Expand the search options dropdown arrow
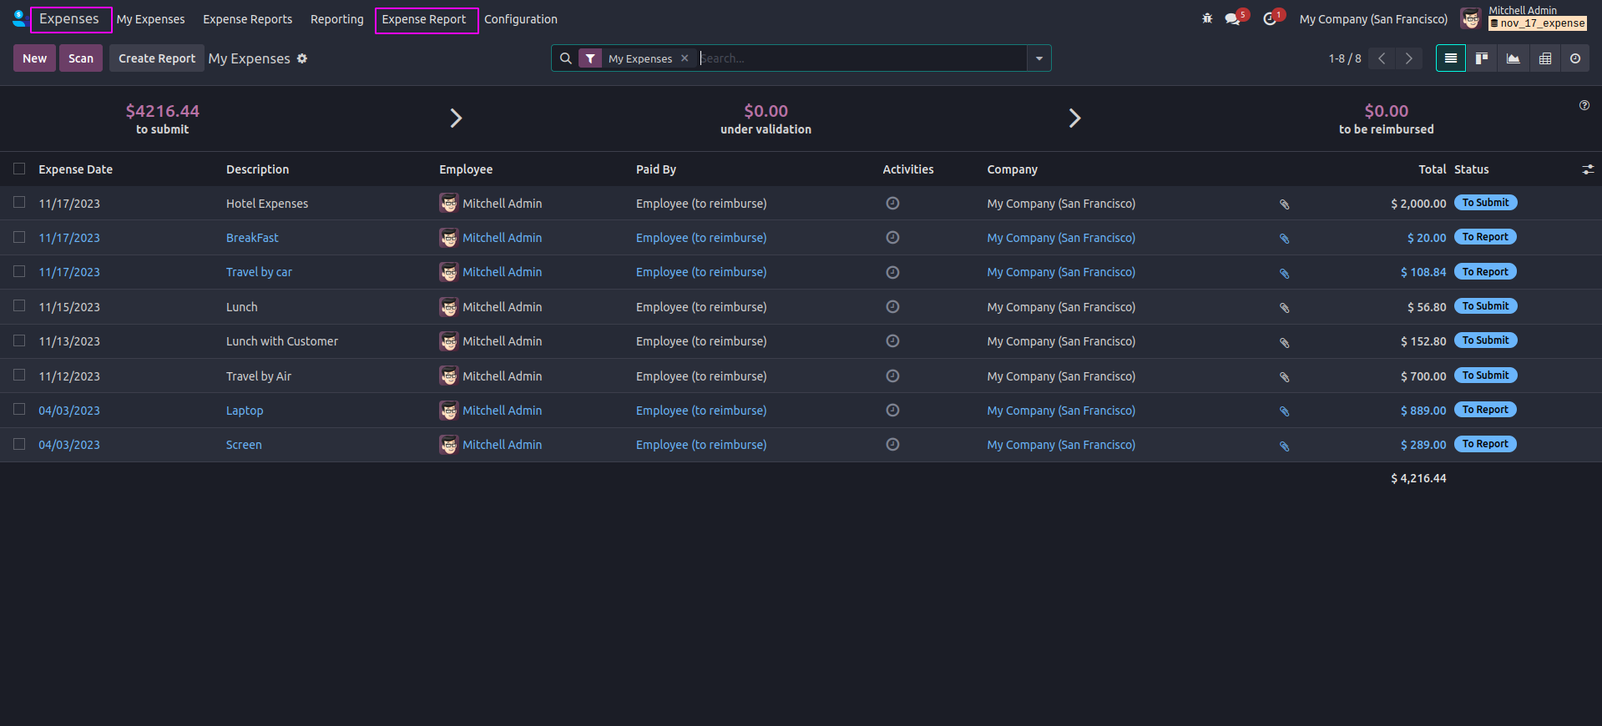The height and width of the screenshot is (726, 1602). point(1039,58)
